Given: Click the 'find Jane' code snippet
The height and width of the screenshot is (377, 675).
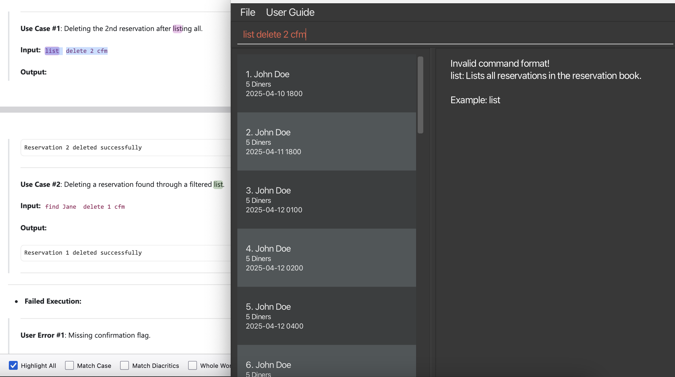Looking at the screenshot, I should point(61,207).
